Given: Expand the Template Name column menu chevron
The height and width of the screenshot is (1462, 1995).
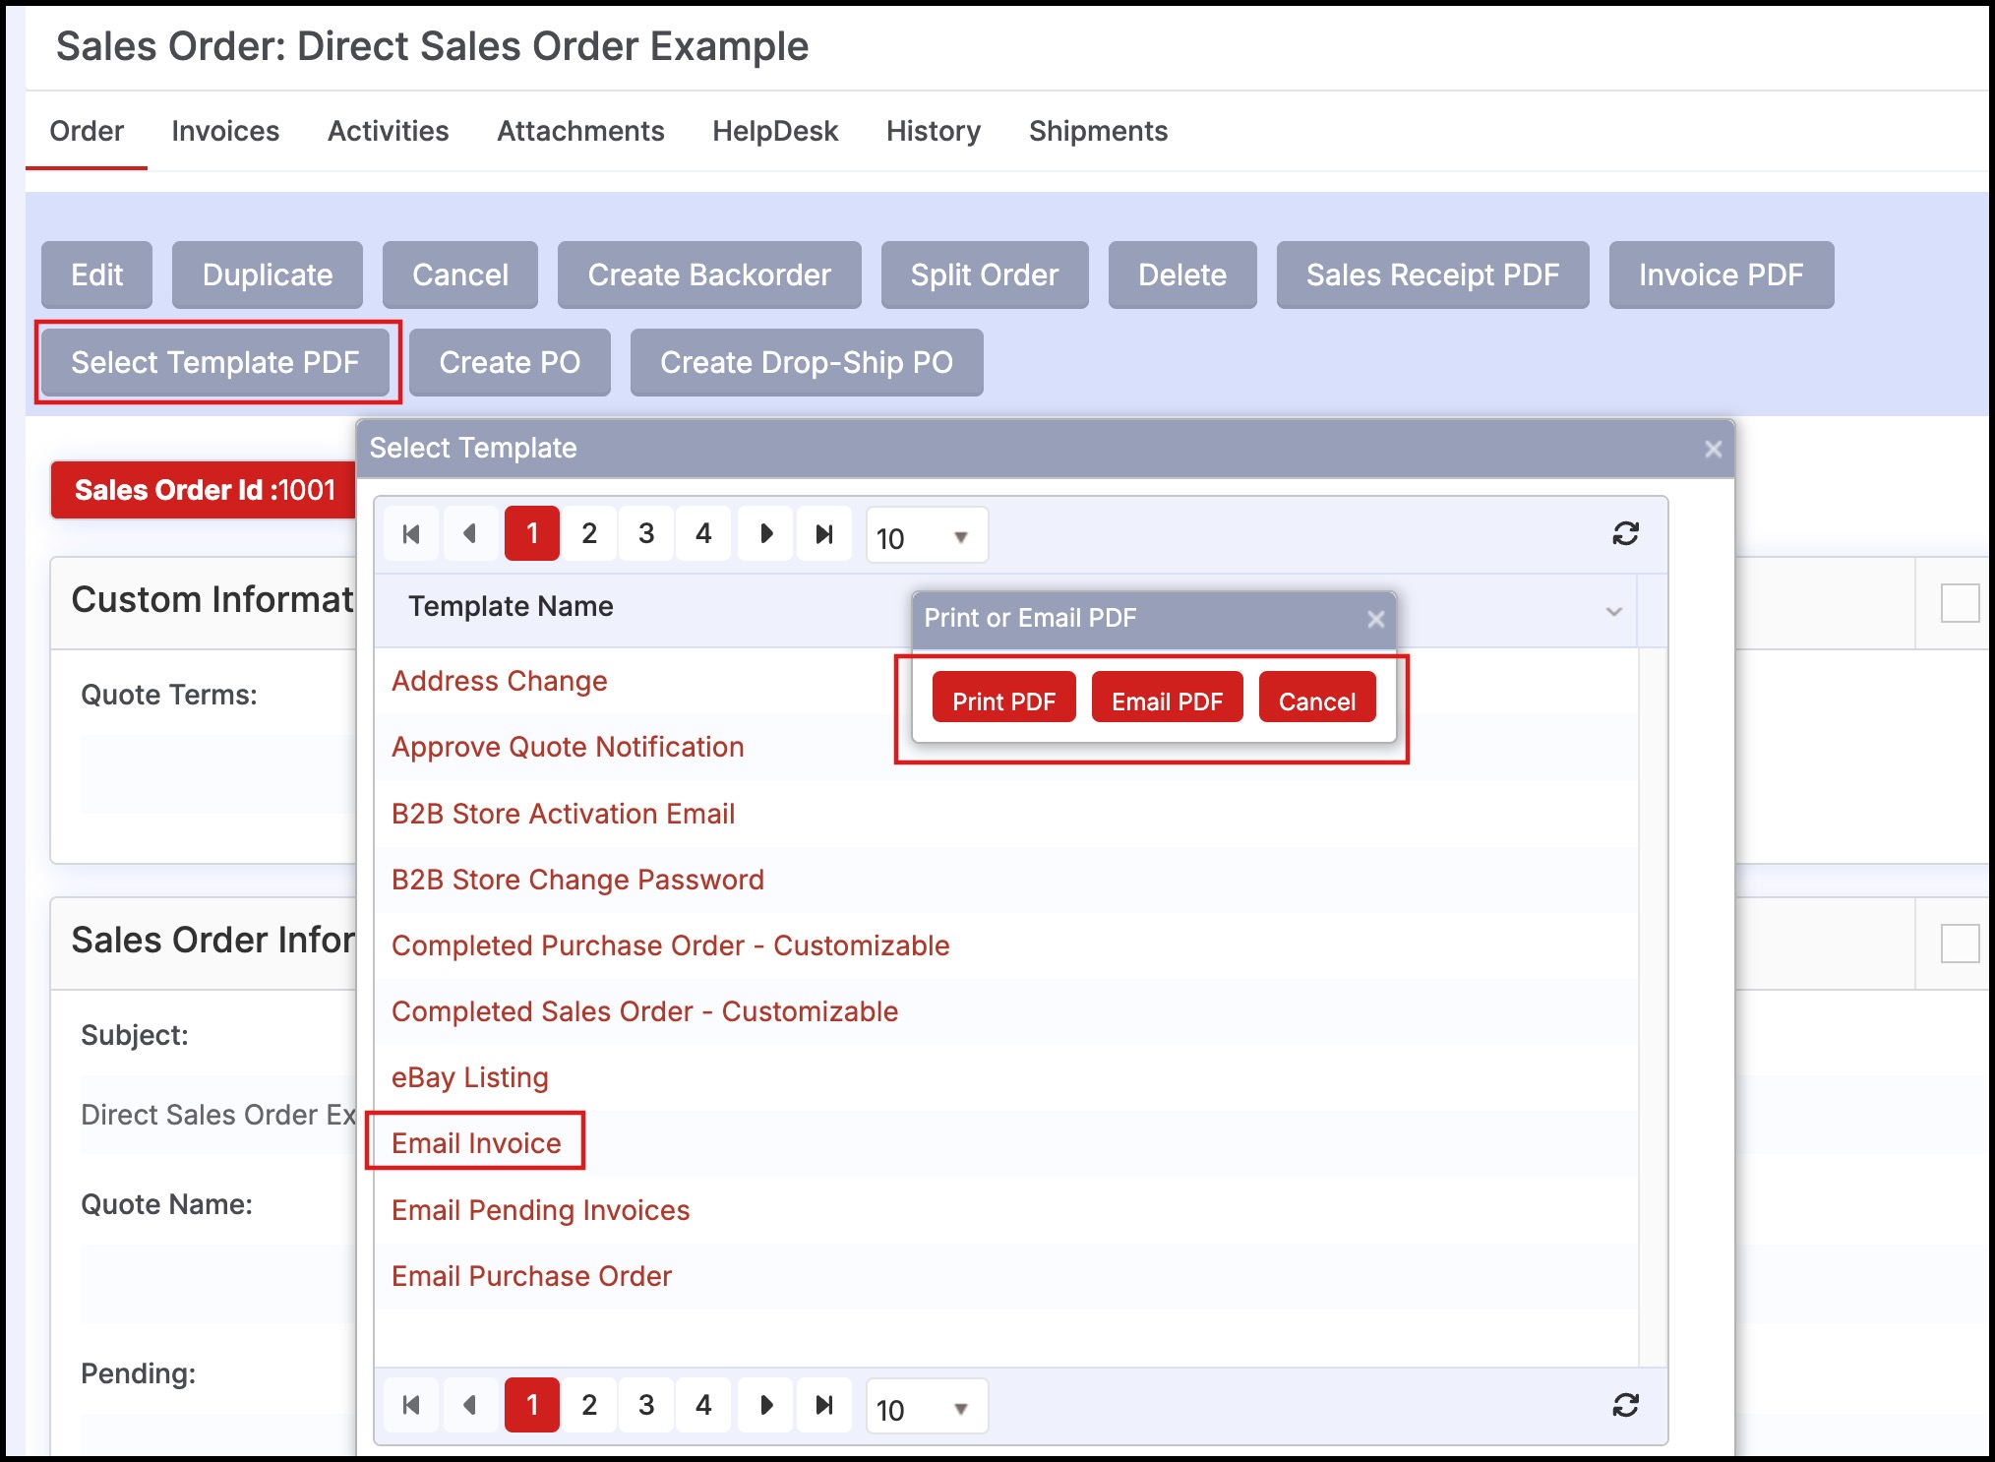Looking at the screenshot, I should [x=1613, y=611].
